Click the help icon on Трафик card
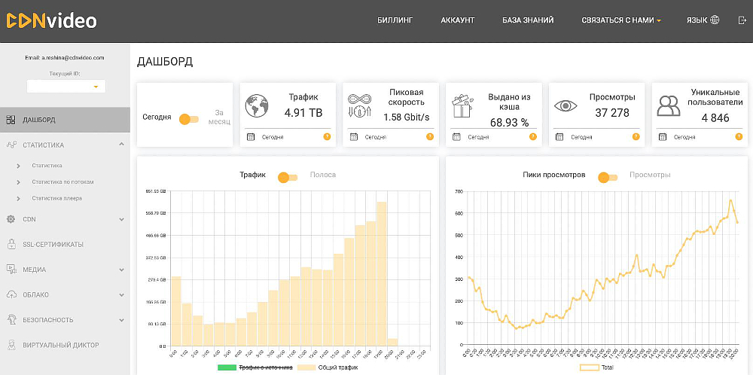753x375 pixels. click(x=327, y=137)
